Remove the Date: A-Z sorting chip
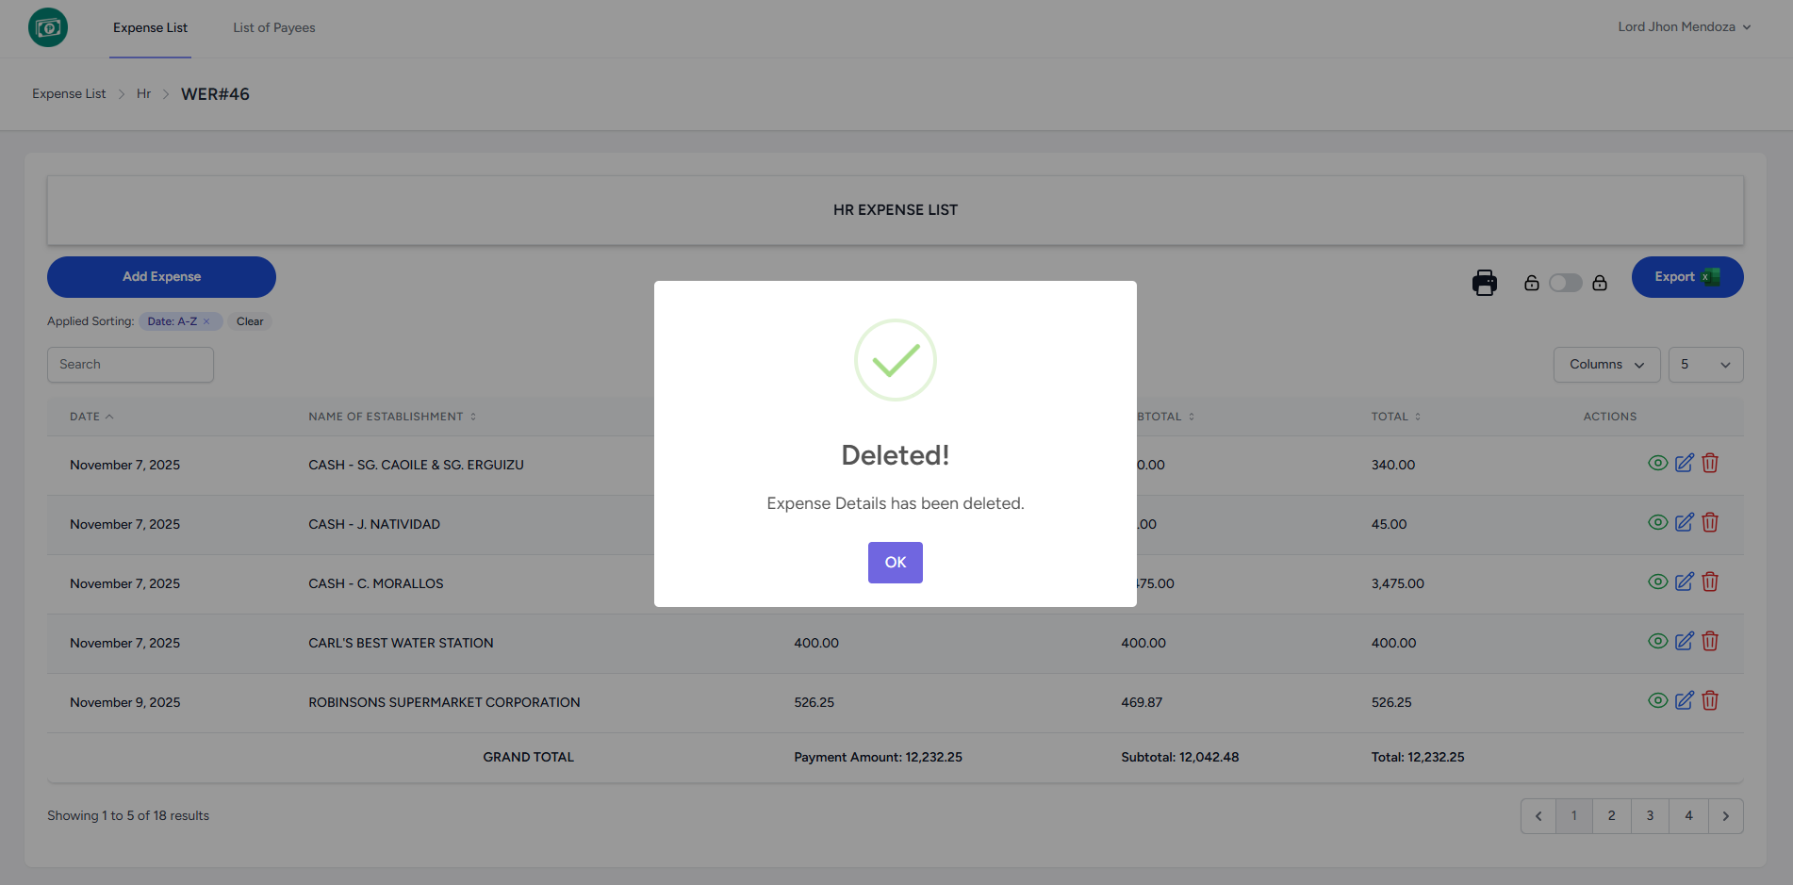This screenshot has height=885, width=1793. click(x=206, y=321)
